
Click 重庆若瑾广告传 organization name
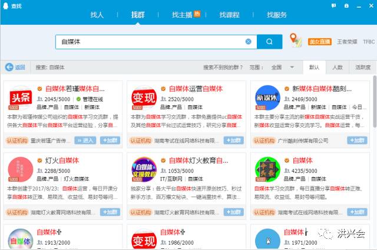[x=50, y=141]
